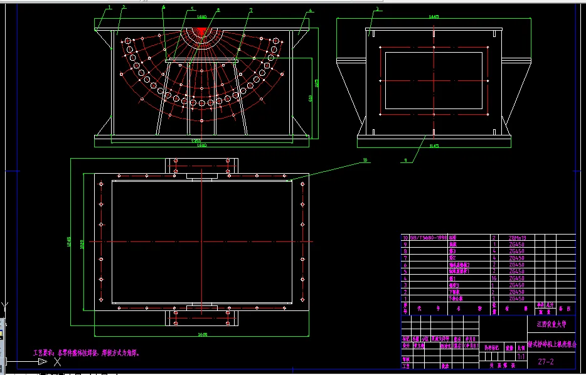Select the drawing title 锤式粉碎机上机壳组合
This screenshot has height=375, width=586.
coord(552,344)
